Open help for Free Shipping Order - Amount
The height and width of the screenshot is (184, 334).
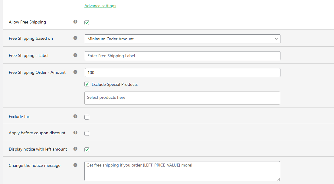pos(75,72)
